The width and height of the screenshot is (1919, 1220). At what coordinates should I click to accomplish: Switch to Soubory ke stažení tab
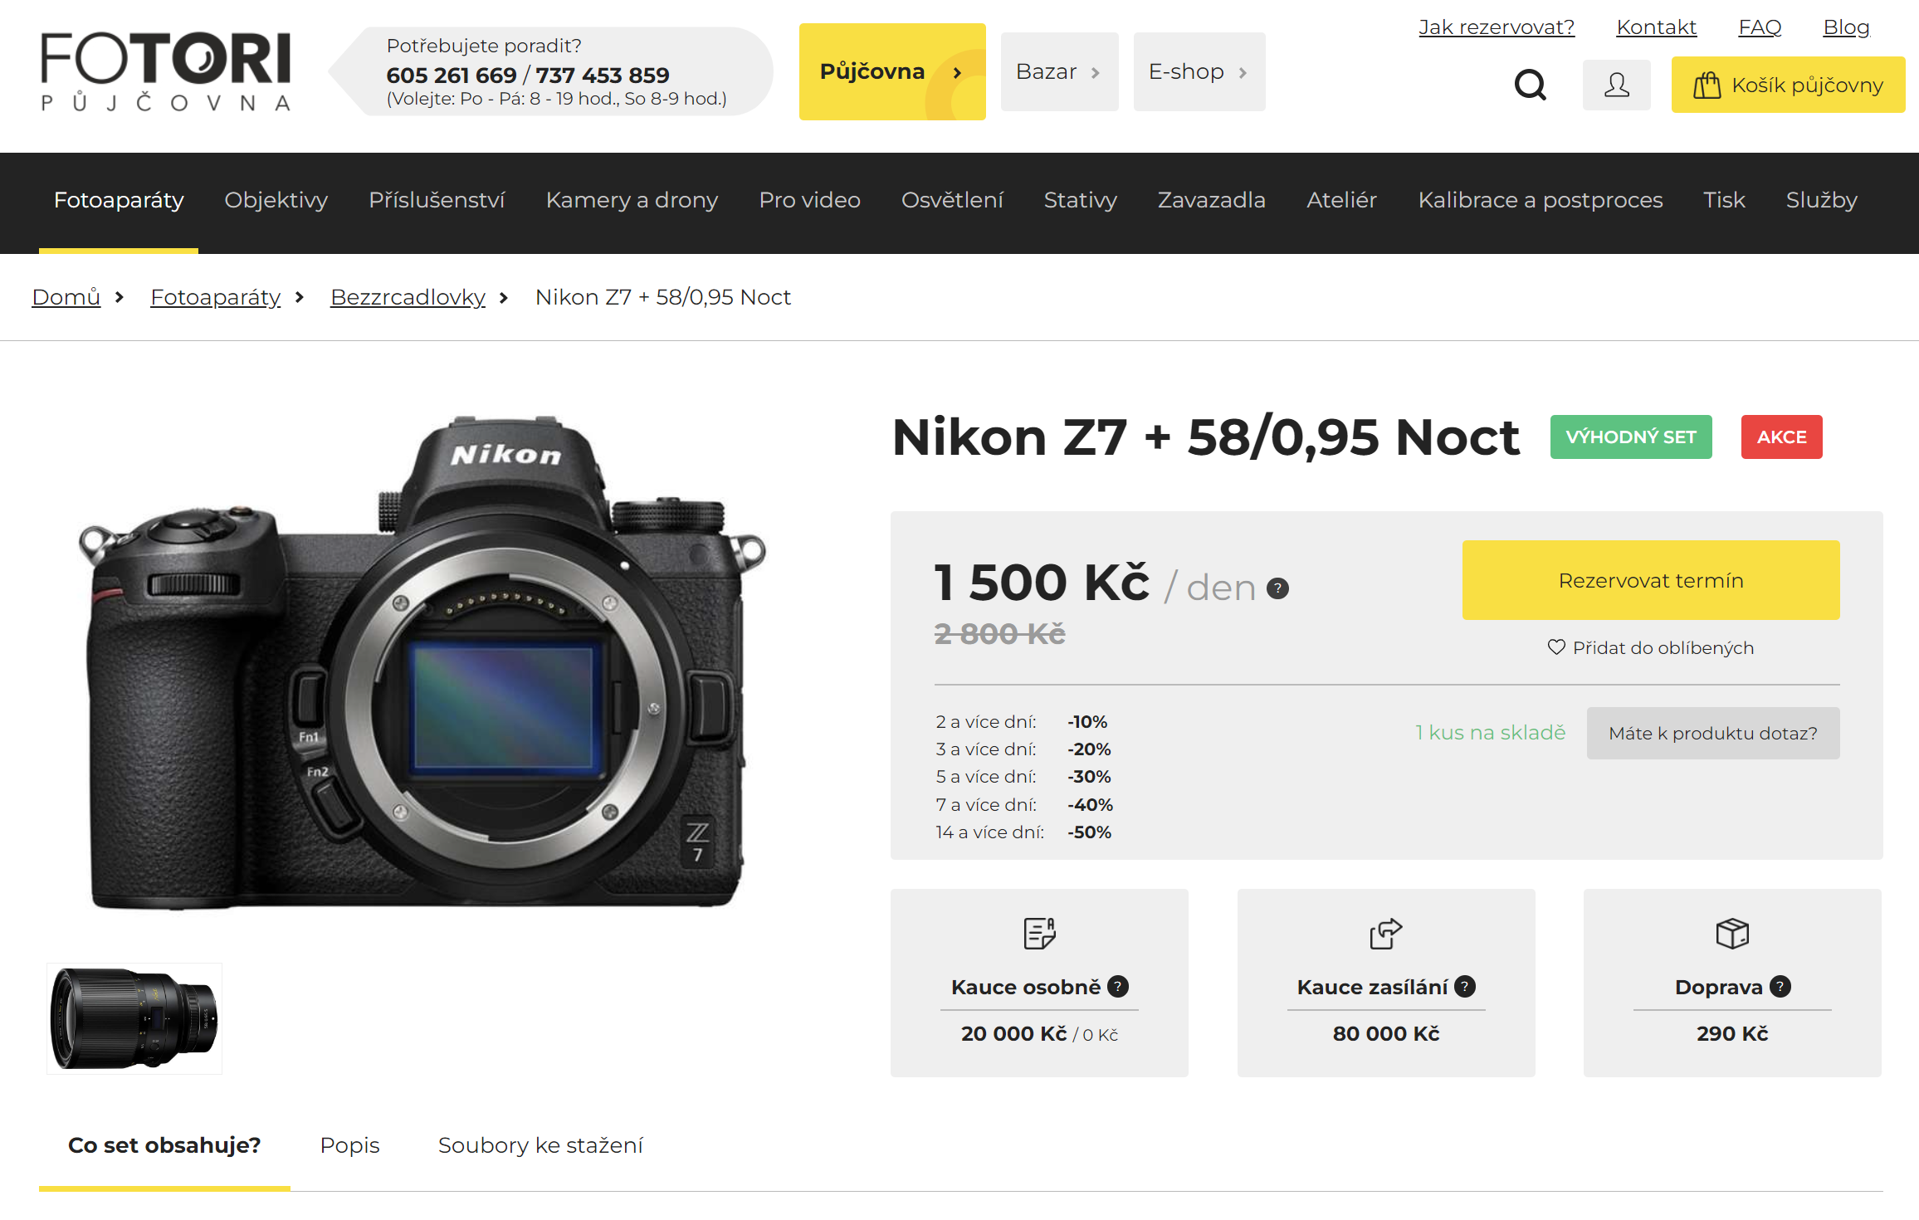(540, 1145)
